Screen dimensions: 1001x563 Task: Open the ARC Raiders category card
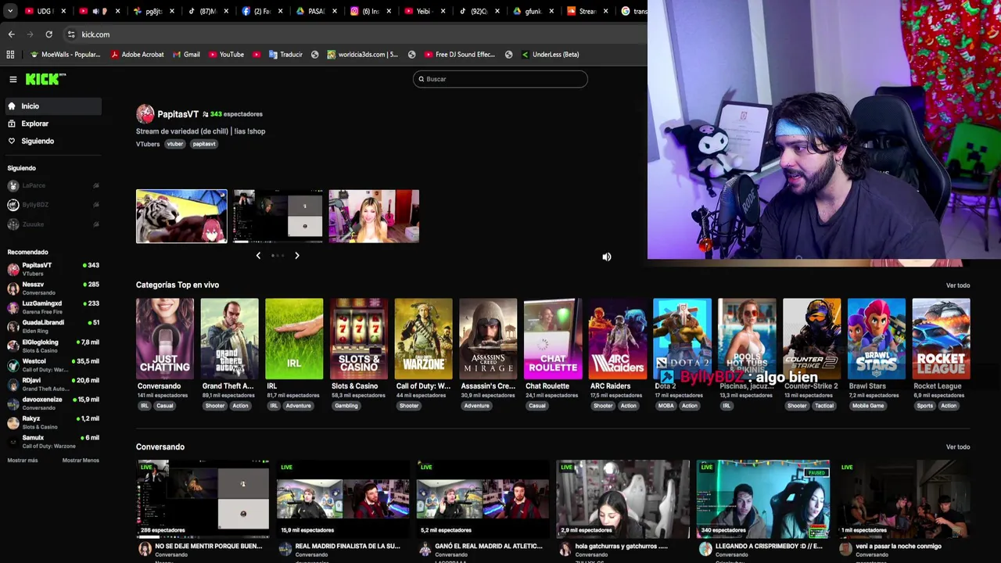coord(618,339)
